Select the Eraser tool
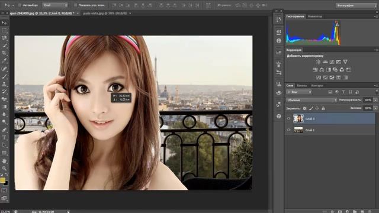The image size is (379, 213). click(4, 99)
